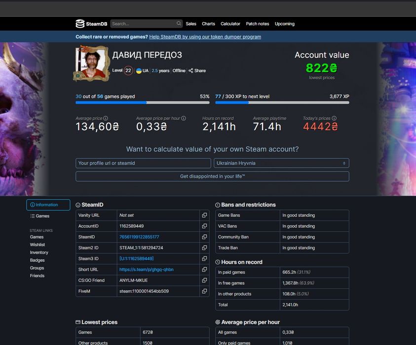Image resolution: width=416 pixels, height=345 pixels.
Task: Copy the AccountID value
Action: pos(204,226)
